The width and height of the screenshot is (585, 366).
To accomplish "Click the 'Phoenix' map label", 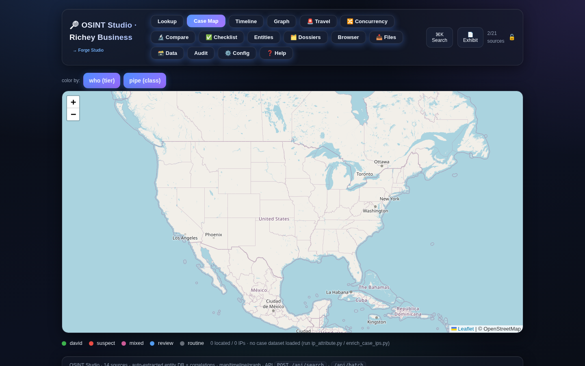I will pyautogui.click(x=214, y=235).
